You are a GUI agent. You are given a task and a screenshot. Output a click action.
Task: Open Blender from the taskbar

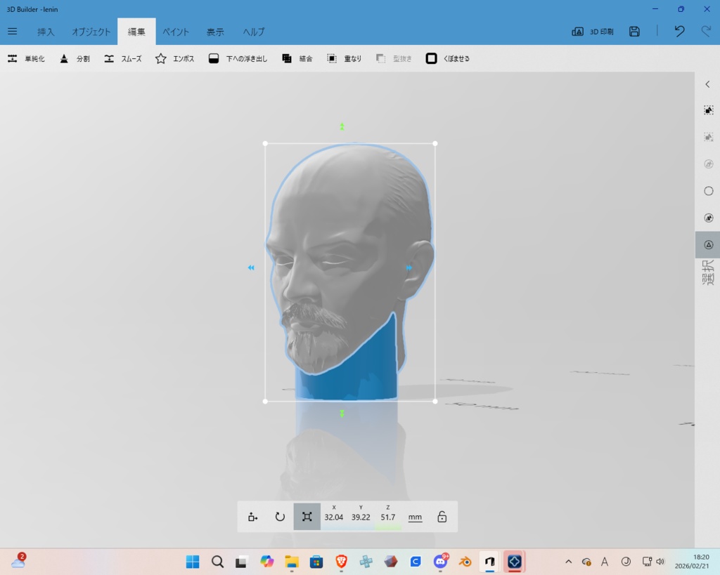pyautogui.click(x=465, y=561)
